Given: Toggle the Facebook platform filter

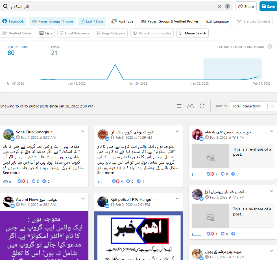Looking at the screenshot, I should click(13, 21).
